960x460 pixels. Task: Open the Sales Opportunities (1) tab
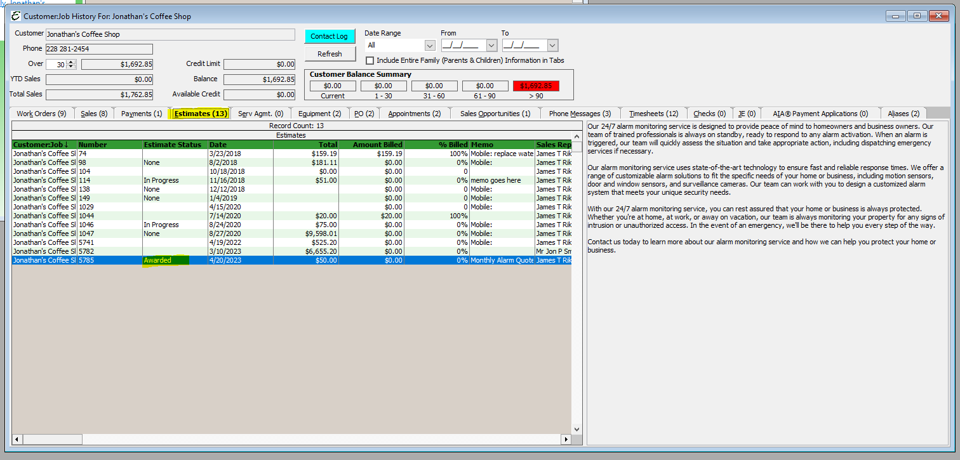pos(495,114)
